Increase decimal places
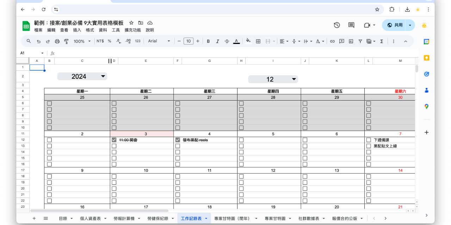The image size is (451, 225). pyautogui.click(x=128, y=41)
